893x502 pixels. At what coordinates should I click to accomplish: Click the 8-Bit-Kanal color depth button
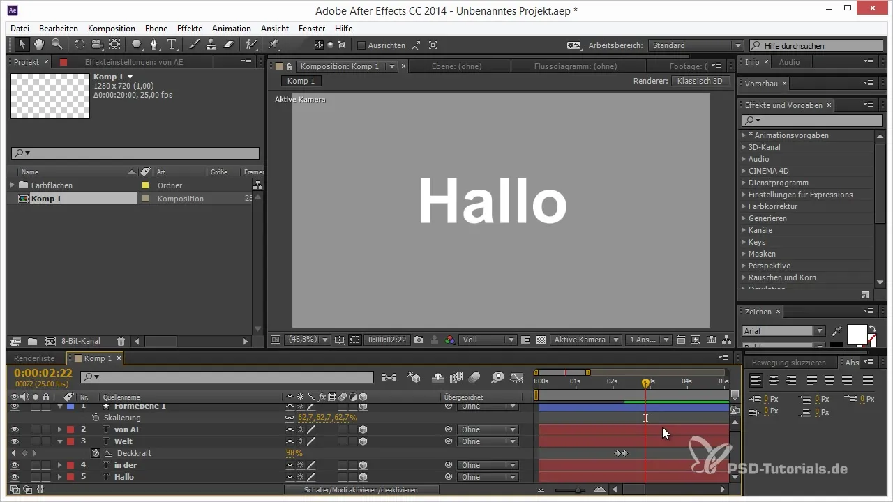click(x=80, y=342)
